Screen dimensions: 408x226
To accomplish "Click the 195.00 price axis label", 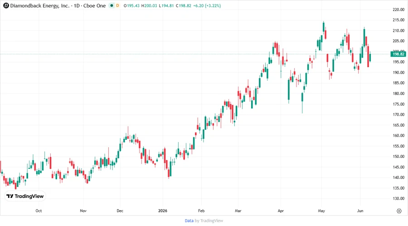I will (x=398, y=62).
